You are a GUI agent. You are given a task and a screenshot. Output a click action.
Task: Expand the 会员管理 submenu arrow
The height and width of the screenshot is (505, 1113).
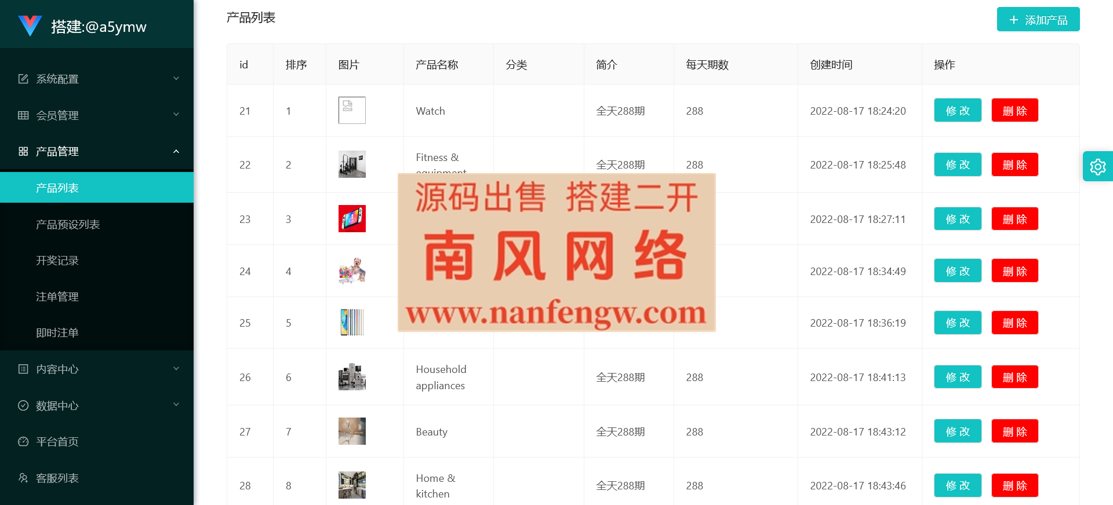pos(176,115)
